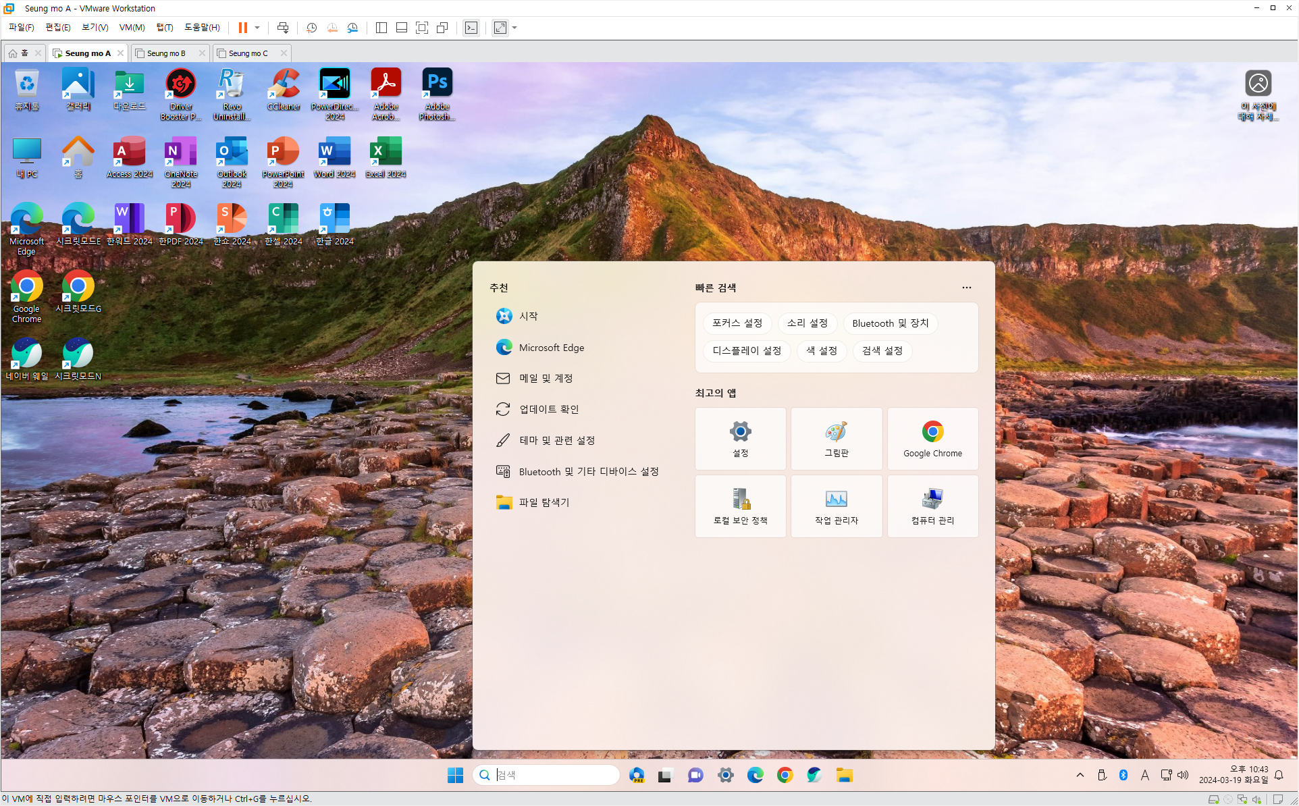The image size is (1299, 806).
Task: Select the PowerDirector 2024 desktop icon
Action: 335,95
